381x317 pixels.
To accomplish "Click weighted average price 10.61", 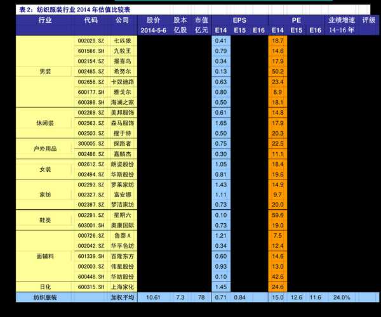I will tap(153, 297).
